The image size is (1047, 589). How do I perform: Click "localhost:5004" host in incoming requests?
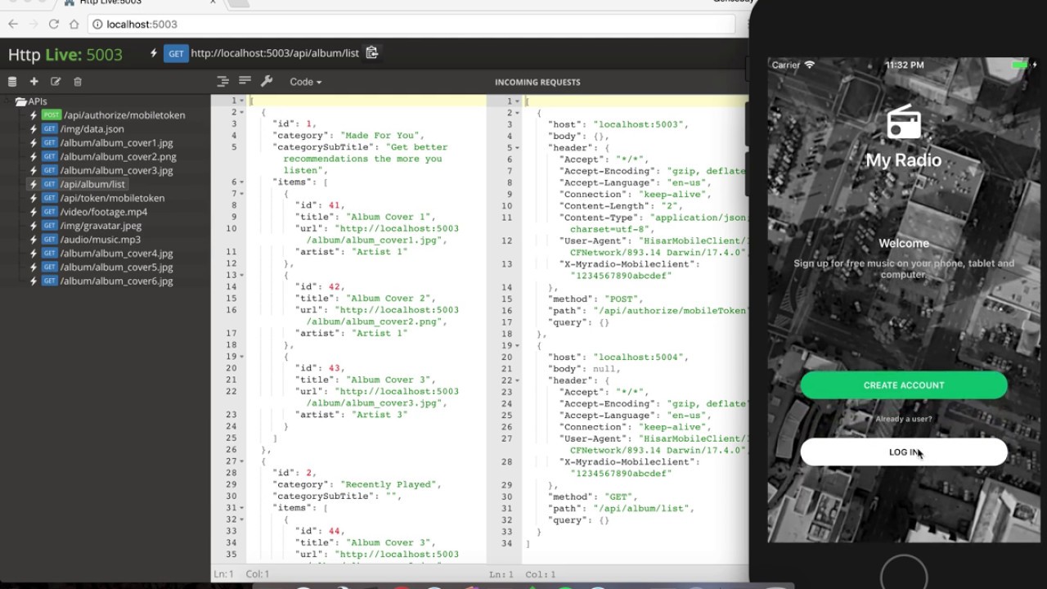pos(640,357)
